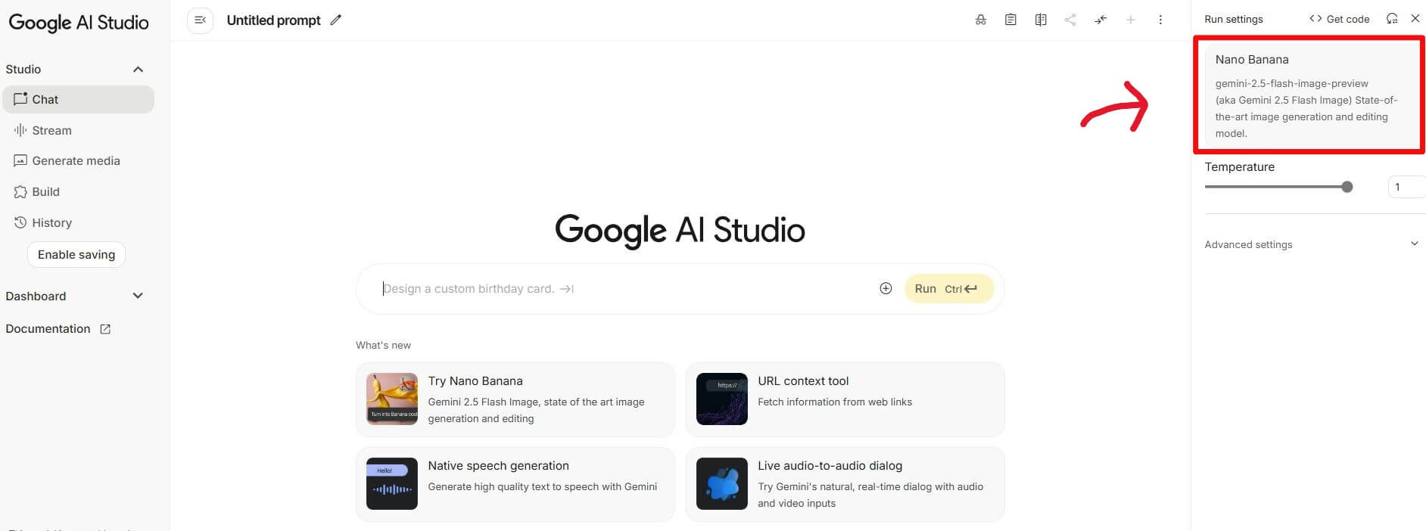The width and height of the screenshot is (1426, 531).
Task: Click the Stream waveform icon in sidebar
Action: pyautogui.click(x=20, y=130)
